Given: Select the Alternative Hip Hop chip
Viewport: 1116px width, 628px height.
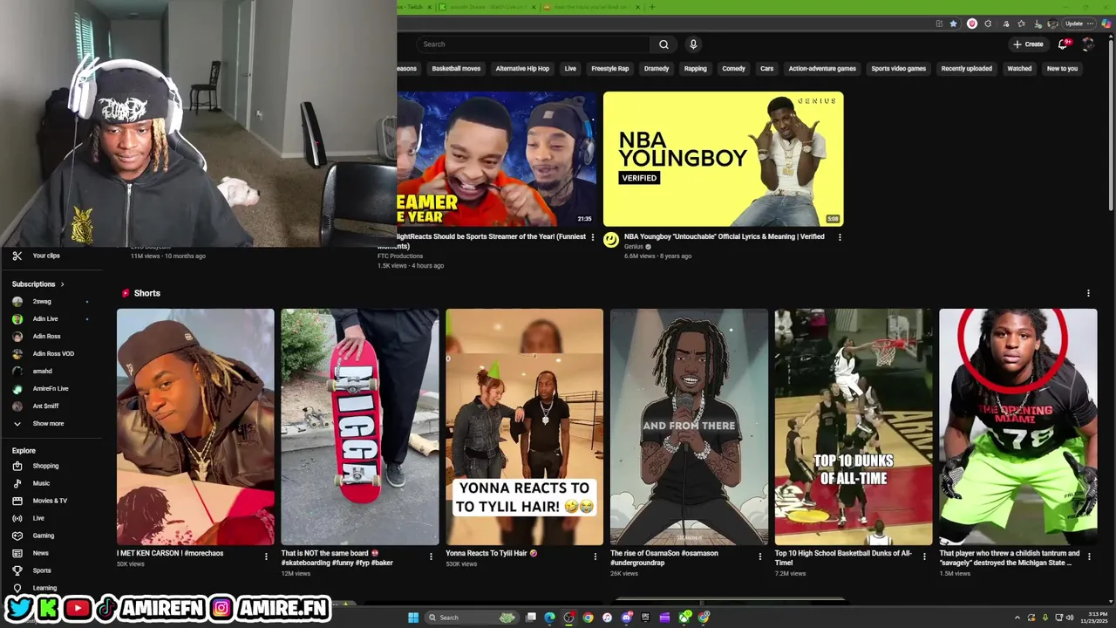Looking at the screenshot, I should coord(522,69).
